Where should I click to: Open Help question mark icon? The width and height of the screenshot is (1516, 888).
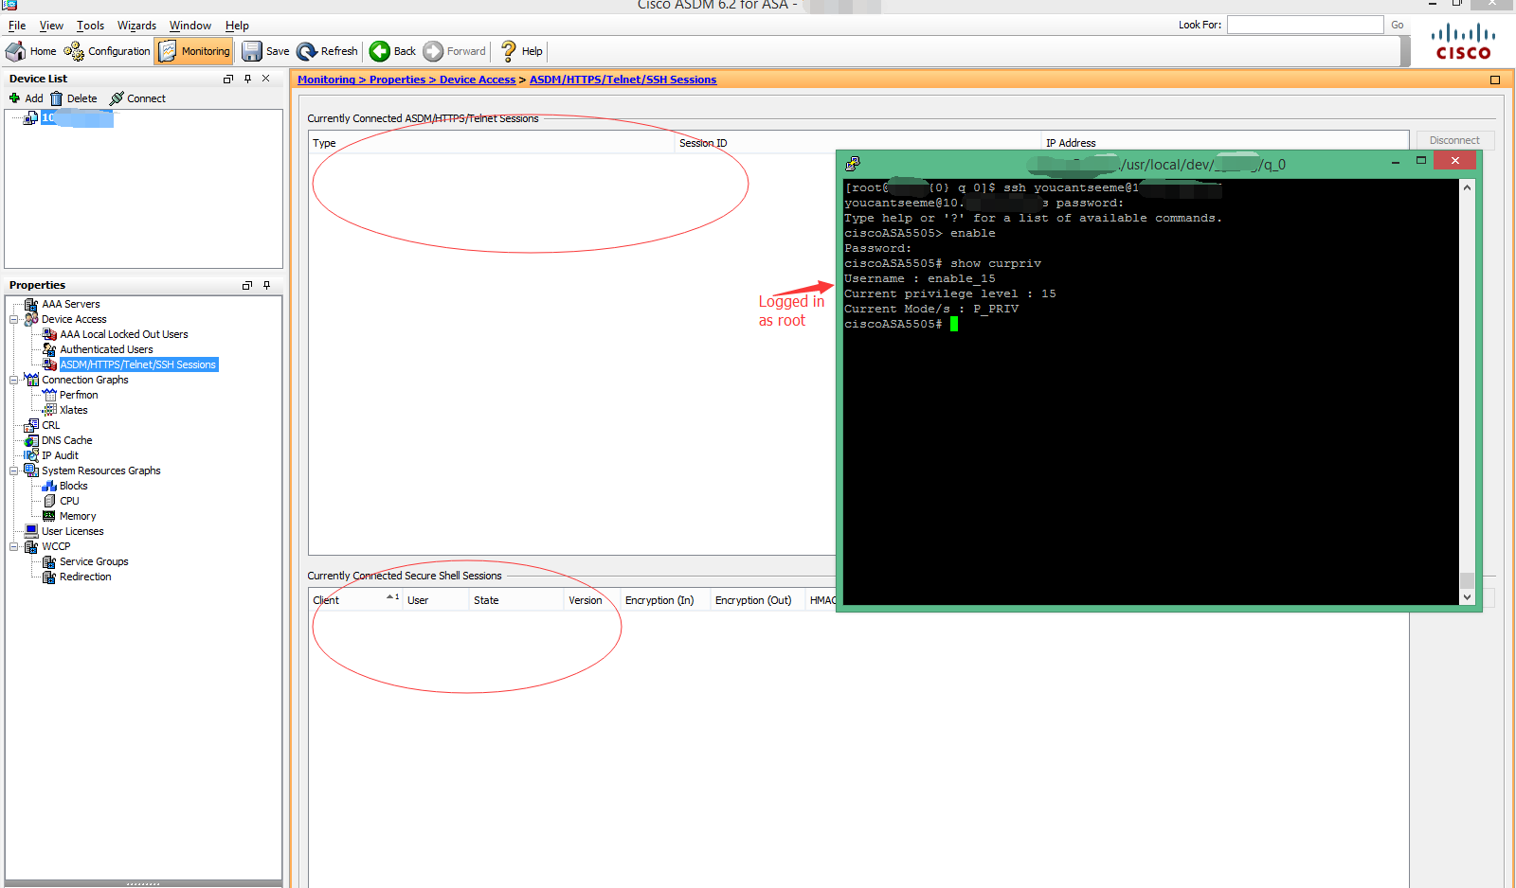[509, 51]
